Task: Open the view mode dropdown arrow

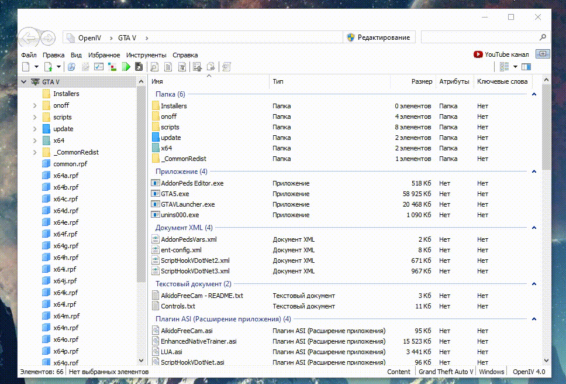Action: (x=515, y=67)
